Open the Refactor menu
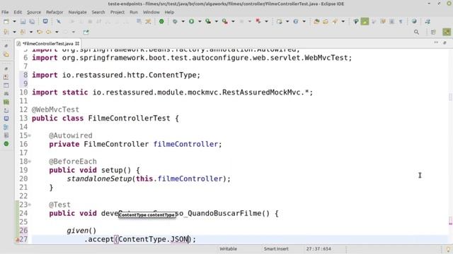 point(55,12)
